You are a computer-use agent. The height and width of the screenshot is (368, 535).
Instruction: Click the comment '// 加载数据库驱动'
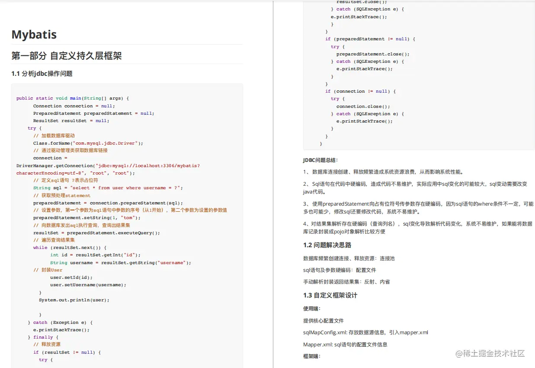pyautogui.click(x=54, y=136)
